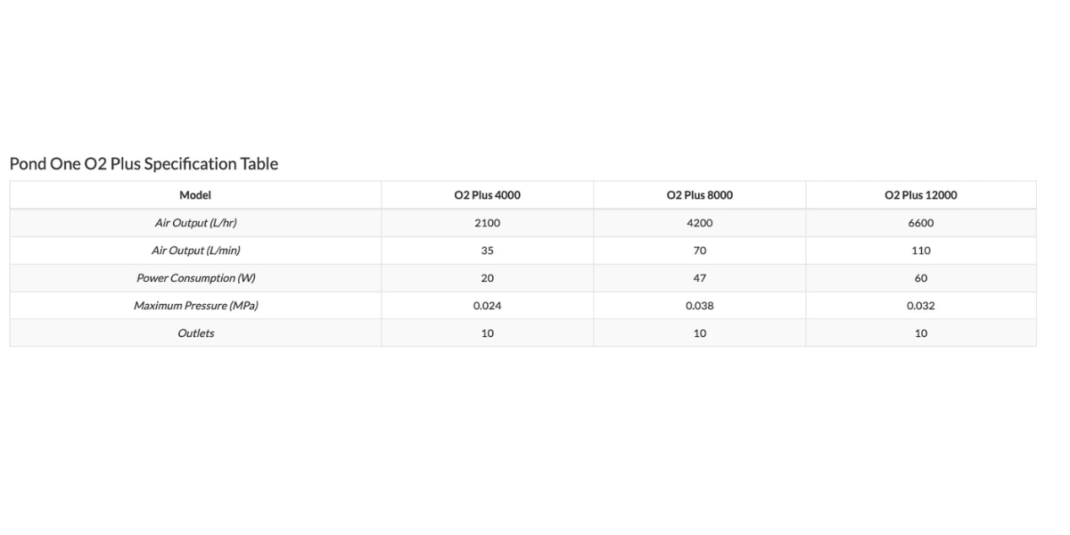Select the Air Output (L/min) row label
Viewport: 1070px width, 535px height.
tap(195, 251)
